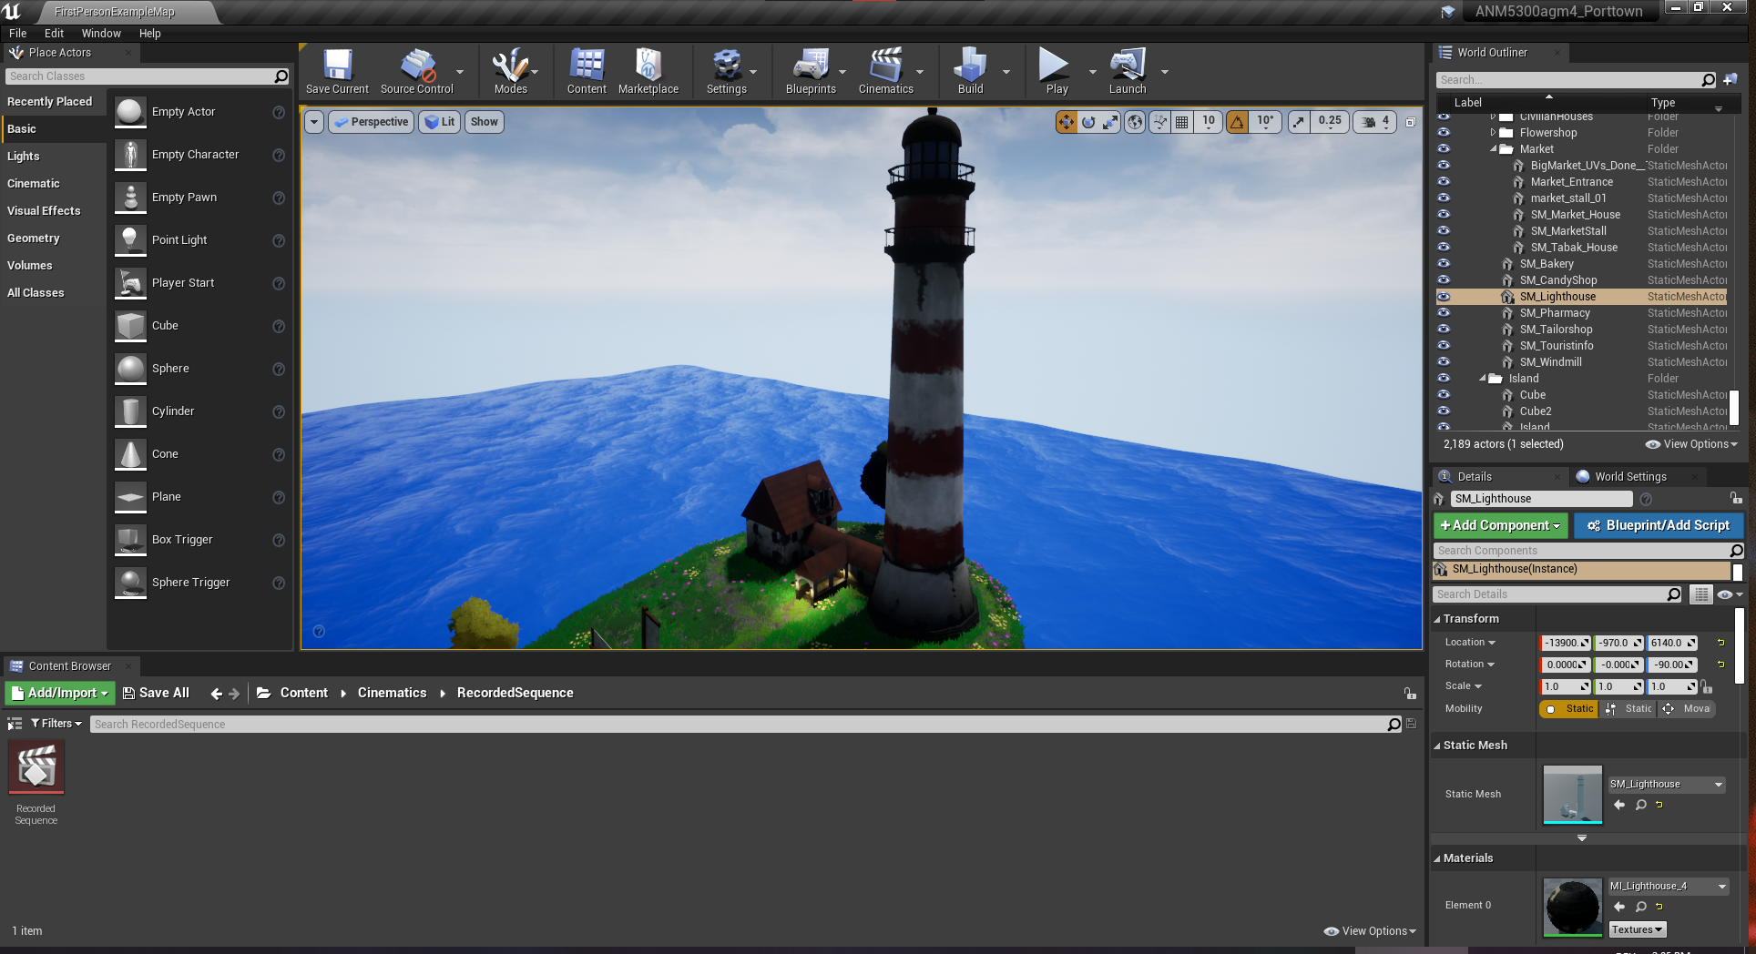Open the Window menu
This screenshot has width=1756, height=954.
101,34
